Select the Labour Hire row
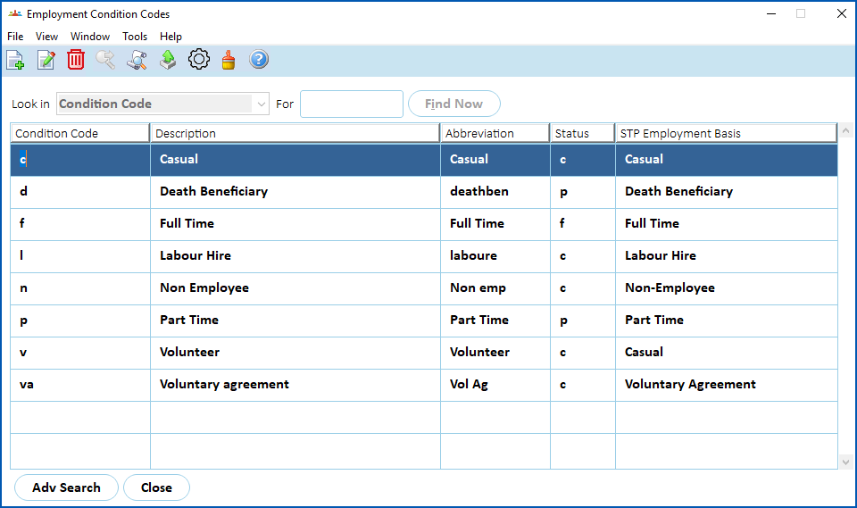The image size is (857, 508). click(x=423, y=256)
